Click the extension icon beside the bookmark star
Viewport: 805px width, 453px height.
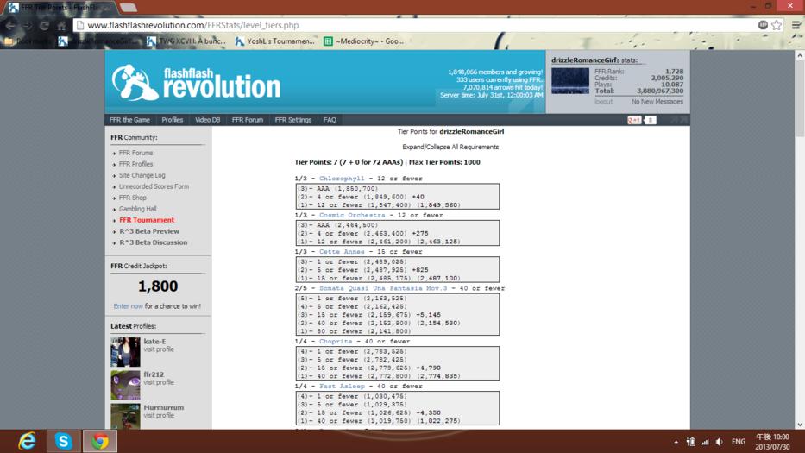763,25
